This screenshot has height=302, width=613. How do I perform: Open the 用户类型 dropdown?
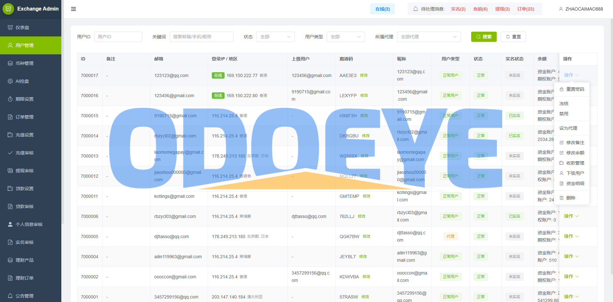[x=346, y=37]
